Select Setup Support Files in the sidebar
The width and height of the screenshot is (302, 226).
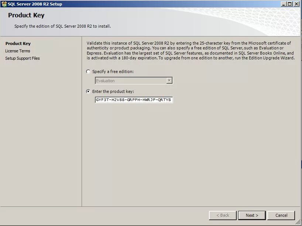(23, 58)
